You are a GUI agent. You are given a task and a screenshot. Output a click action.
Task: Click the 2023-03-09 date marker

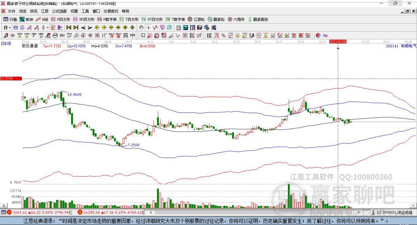(338, 42)
